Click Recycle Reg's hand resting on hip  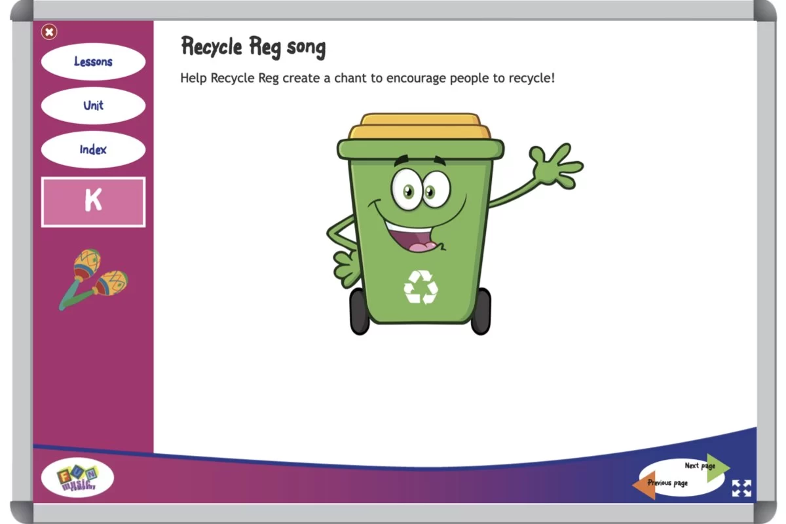coord(343,263)
